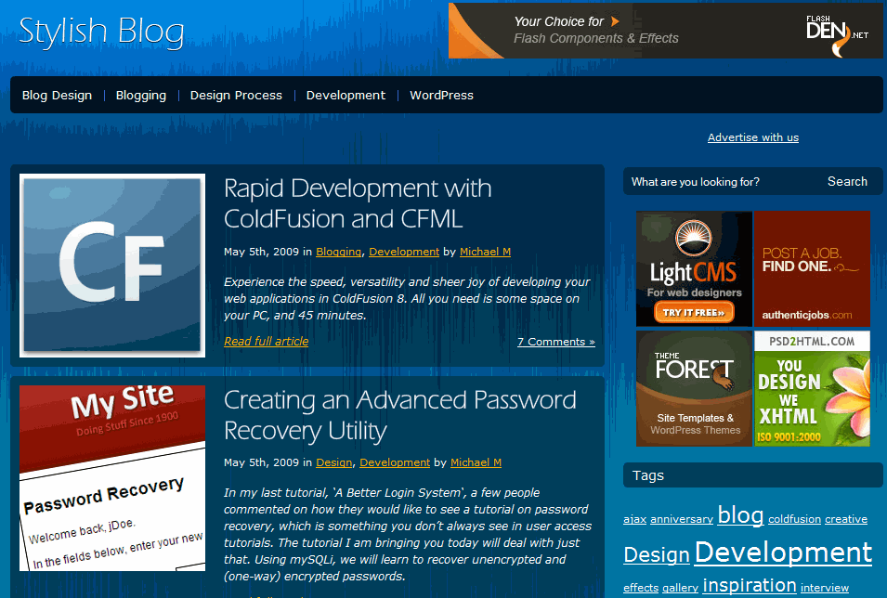The image size is (887, 598).
Task: Select the blog tag
Action: (x=740, y=514)
